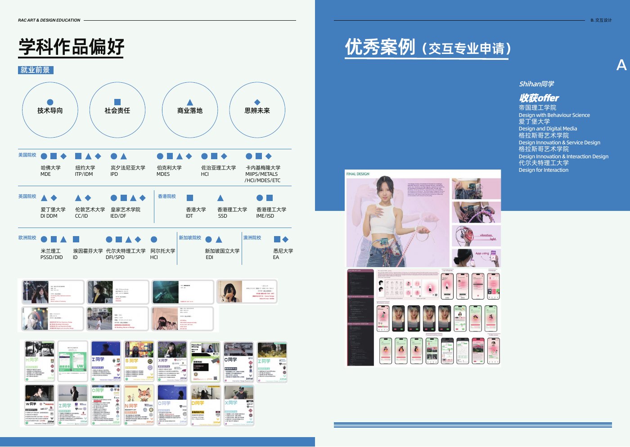630x447 pixels.
Task: Select the square icon above 香港大学 IDT
Action: (x=190, y=198)
